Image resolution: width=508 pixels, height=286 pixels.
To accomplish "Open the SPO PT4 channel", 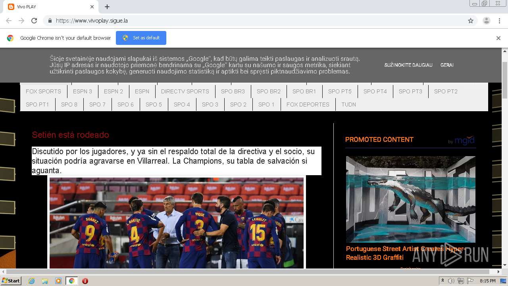I will coord(375,91).
